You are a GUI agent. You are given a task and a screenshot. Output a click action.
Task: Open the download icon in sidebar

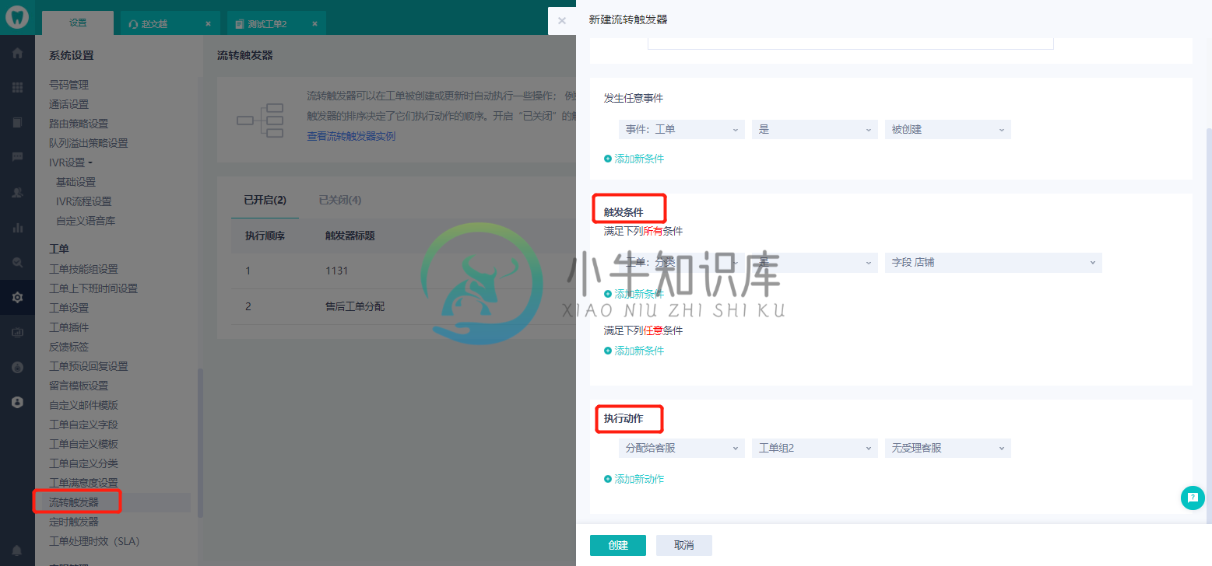coord(17,367)
